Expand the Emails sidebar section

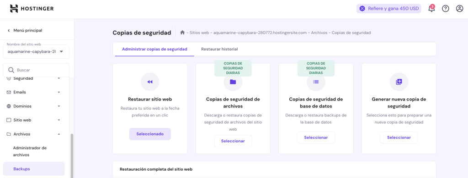click(59, 92)
